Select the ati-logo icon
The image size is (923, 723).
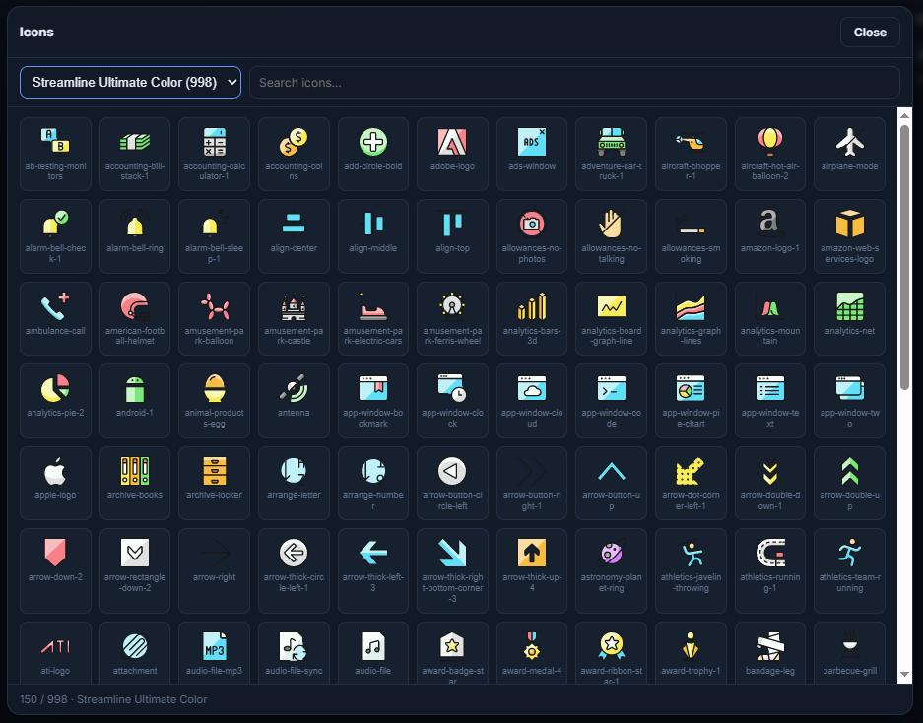pyautogui.click(x=55, y=652)
